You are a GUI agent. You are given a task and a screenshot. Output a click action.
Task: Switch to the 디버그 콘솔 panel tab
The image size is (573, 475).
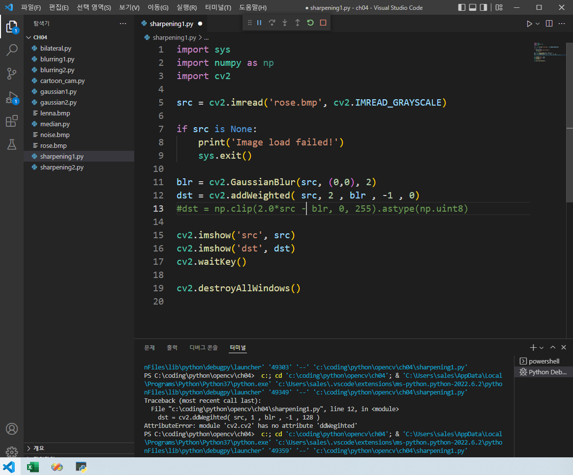click(x=204, y=347)
